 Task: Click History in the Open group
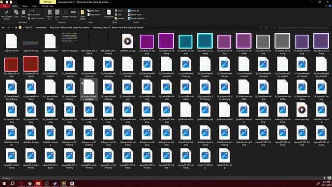119,19
